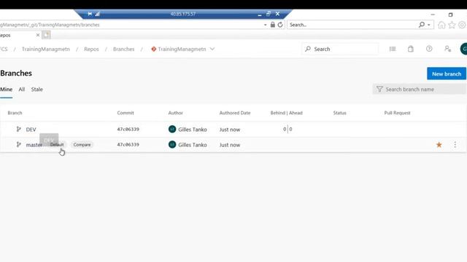The image size is (467, 262).
Task: Click the Author column header
Action: [x=175, y=113]
